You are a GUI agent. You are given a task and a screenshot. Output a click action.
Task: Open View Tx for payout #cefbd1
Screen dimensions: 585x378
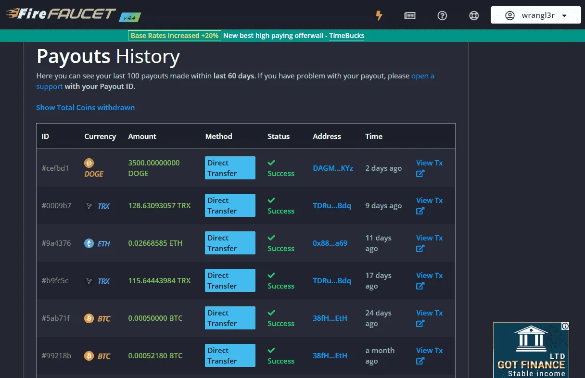[x=429, y=168]
